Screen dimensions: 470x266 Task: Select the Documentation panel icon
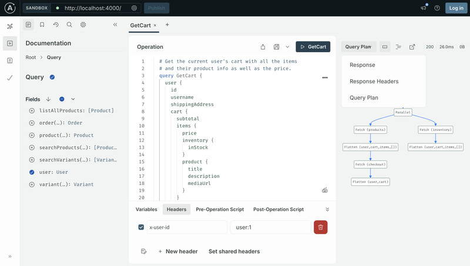coord(28,25)
